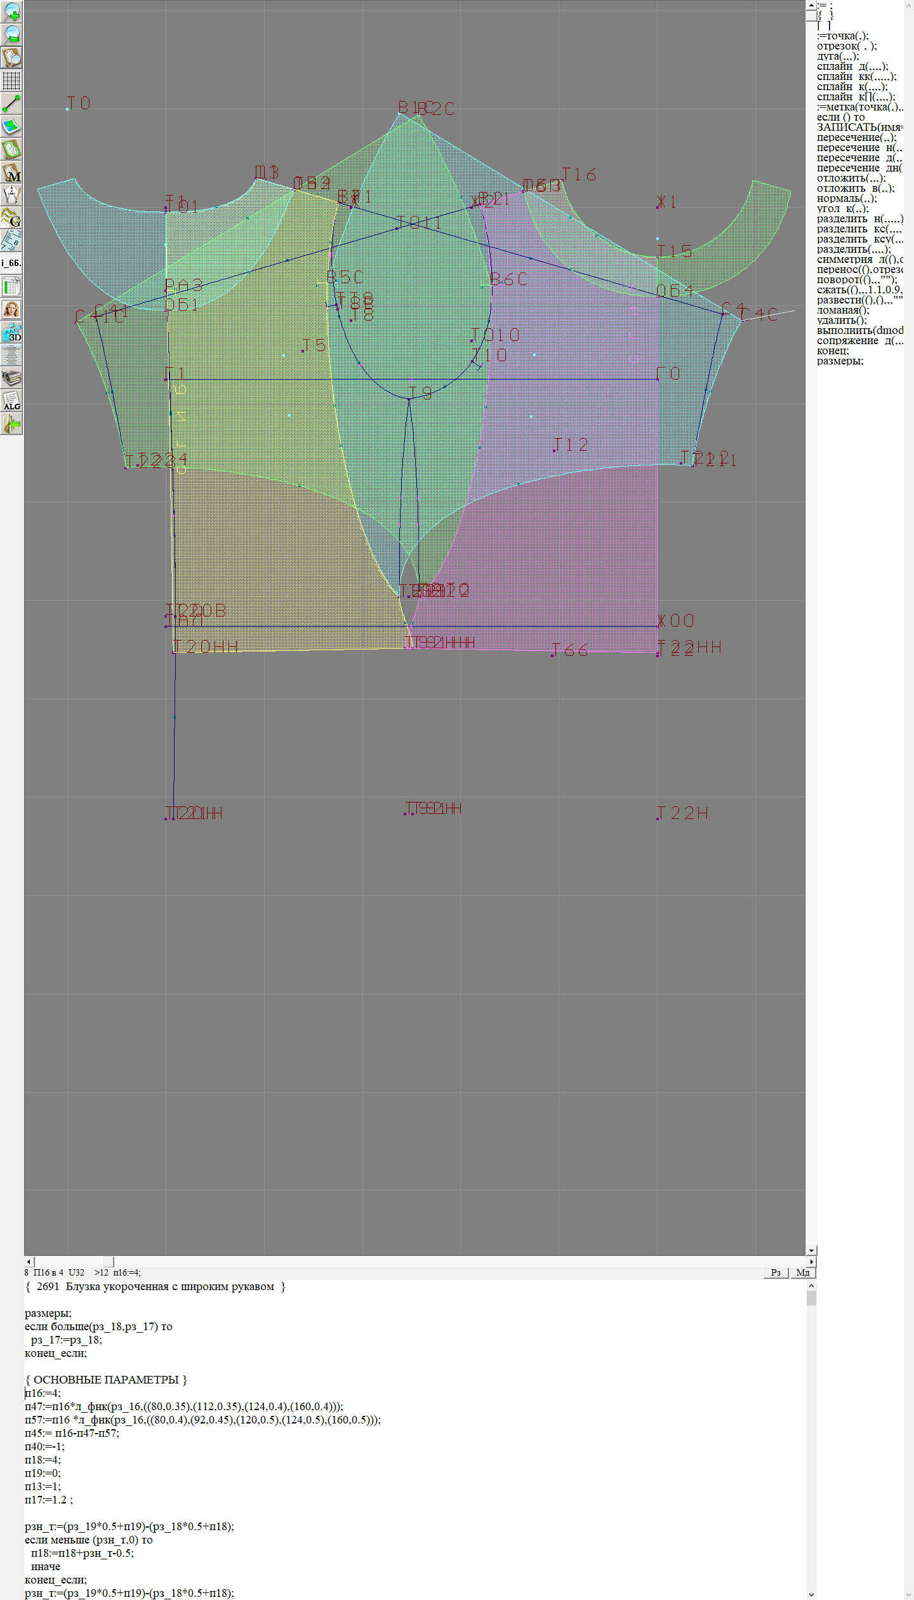Click the pattern icon labeled M

[11, 172]
